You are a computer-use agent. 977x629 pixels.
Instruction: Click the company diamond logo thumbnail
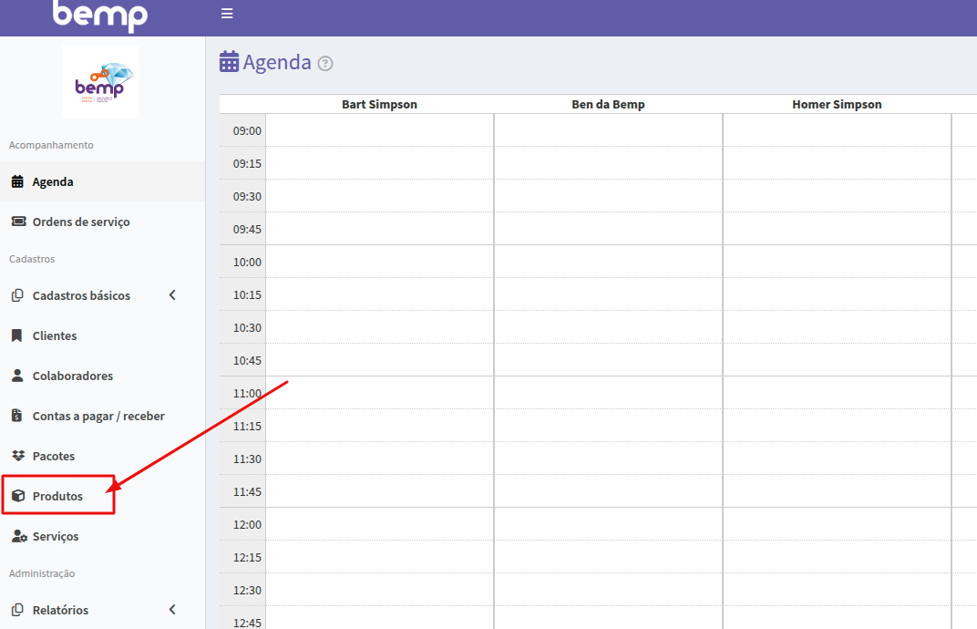[x=101, y=82]
